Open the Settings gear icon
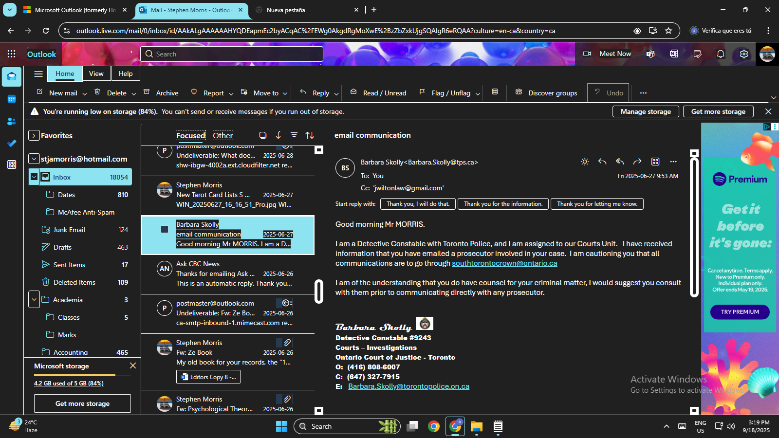The image size is (779, 438). 743,54
